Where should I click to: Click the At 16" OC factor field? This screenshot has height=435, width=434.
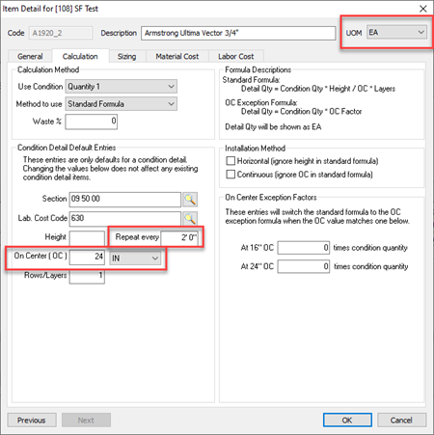pyautogui.click(x=304, y=248)
